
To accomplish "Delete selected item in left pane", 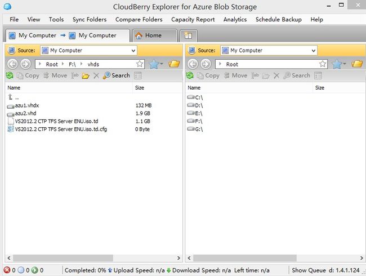I will pyautogui.click(x=96, y=75).
